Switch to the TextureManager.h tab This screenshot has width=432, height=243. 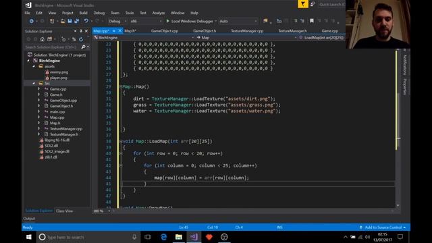tap(292, 31)
